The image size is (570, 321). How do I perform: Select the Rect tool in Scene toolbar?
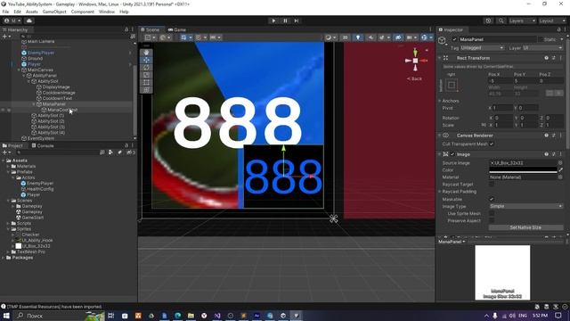(x=146, y=83)
